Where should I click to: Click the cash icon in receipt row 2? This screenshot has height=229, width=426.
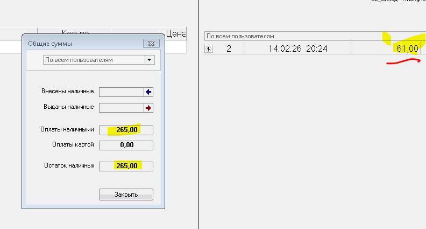pos(209,49)
